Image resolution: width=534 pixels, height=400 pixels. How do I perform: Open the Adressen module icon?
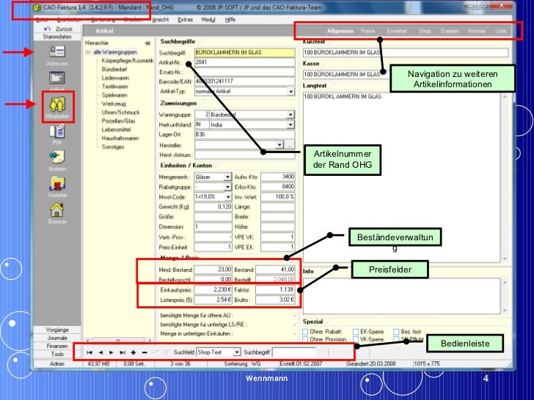tap(57, 51)
